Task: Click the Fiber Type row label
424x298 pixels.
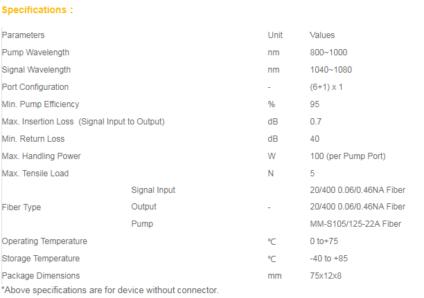Action: (21, 207)
